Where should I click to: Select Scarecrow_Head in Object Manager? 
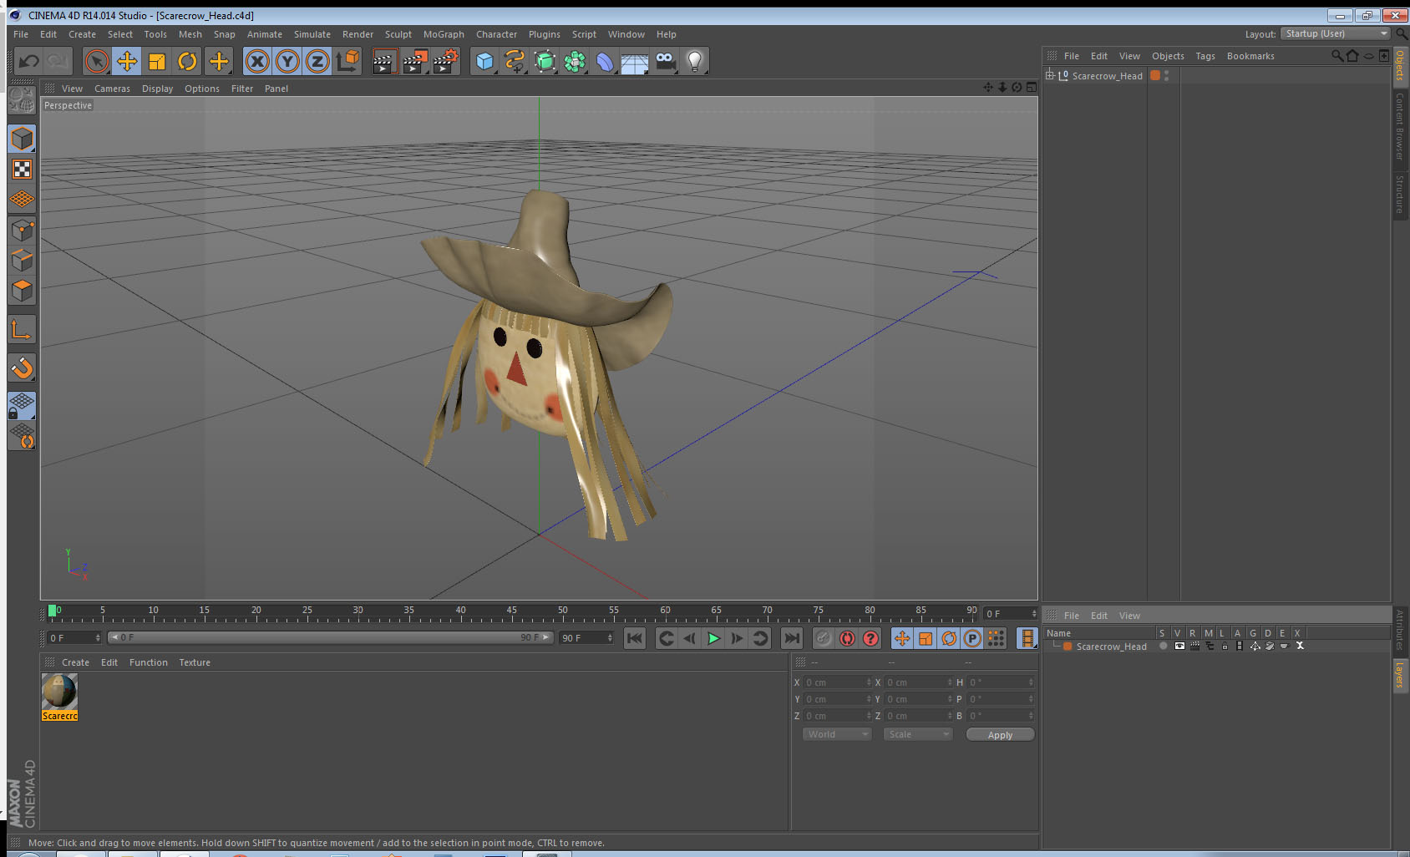1107,76
